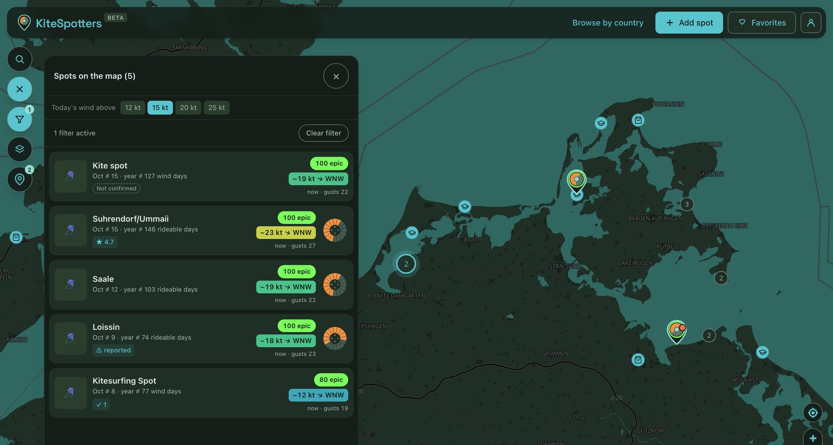Set wind filter to 25 kt

pyautogui.click(x=216, y=108)
